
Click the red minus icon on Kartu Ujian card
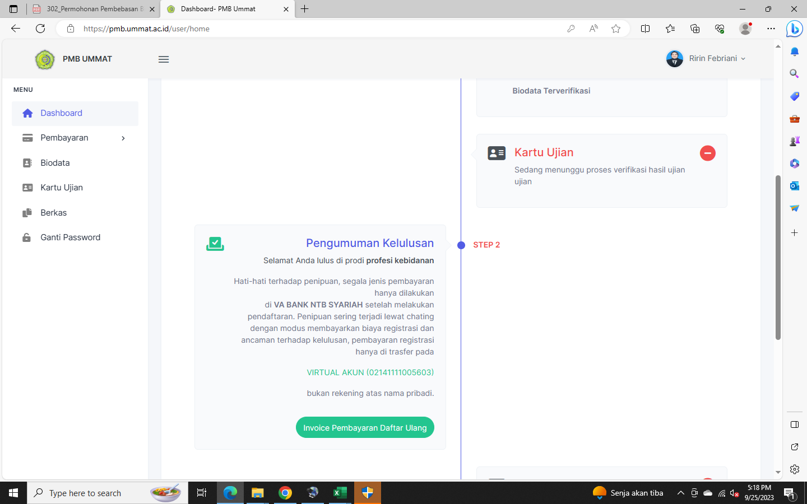pos(707,153)
